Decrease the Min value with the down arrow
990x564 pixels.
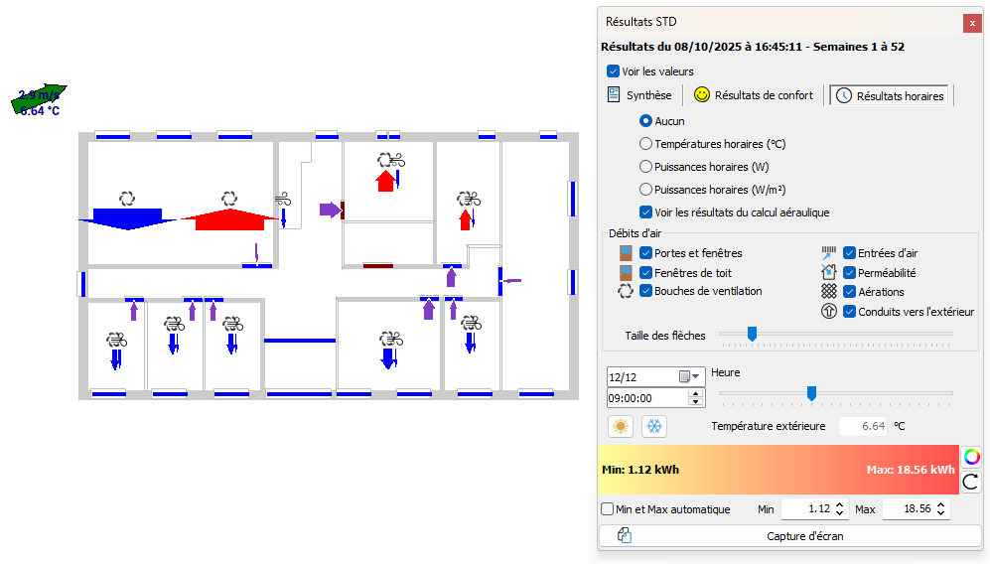click(x=839, y=512)
